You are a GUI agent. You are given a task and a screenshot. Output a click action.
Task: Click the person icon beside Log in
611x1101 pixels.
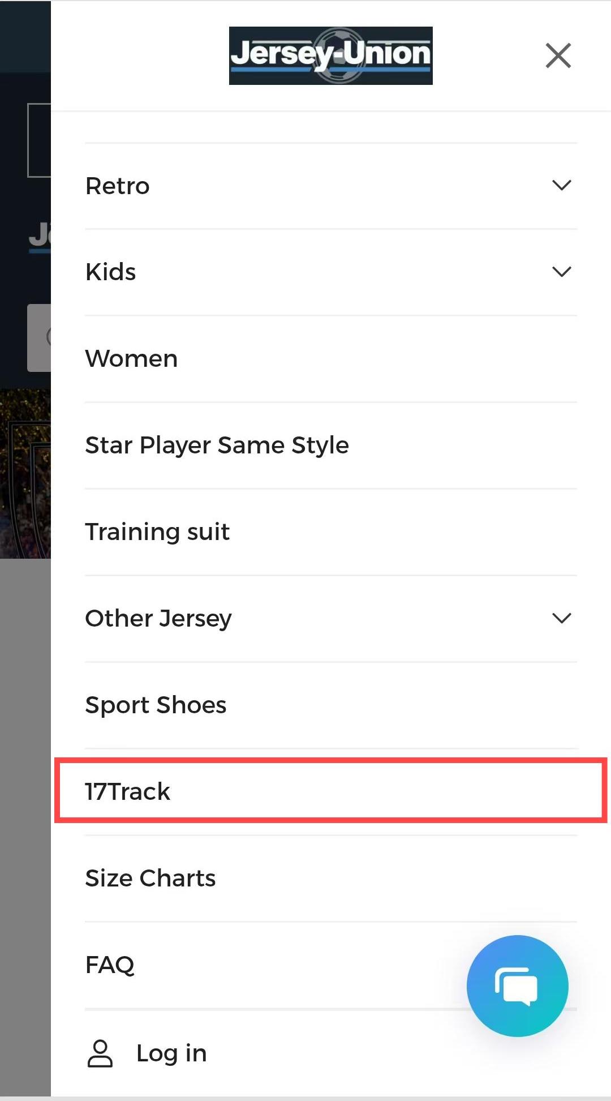[x=100, y=1053]
